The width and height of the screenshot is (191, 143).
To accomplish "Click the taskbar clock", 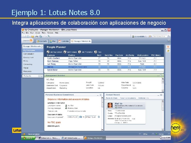I will (167, 137).
